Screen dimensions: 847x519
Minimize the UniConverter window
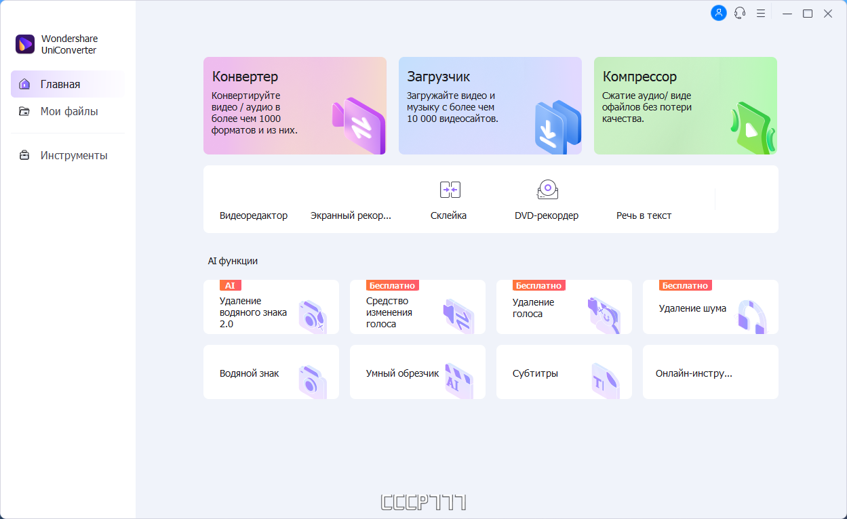tap(787, 13)
